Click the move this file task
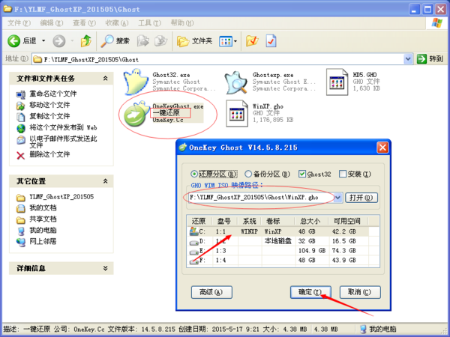Image resolution: width=450 pixels, height=337 pixels. 49,105
